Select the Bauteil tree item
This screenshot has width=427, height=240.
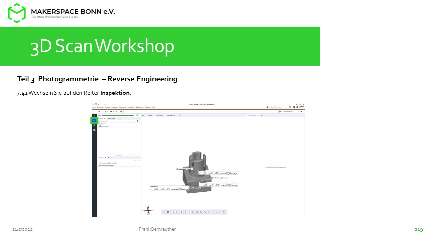click(103, 124)
